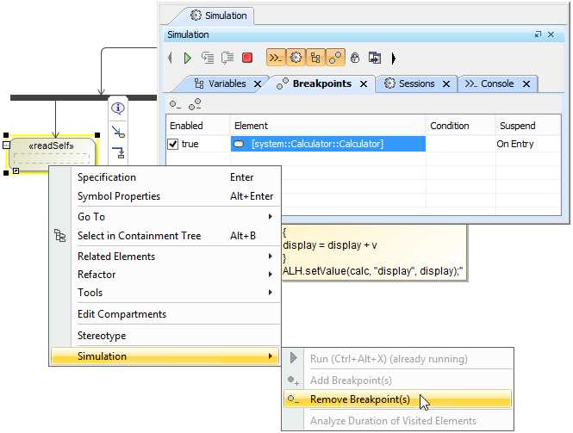The height and width of the screenshot is (433, 573).
Task: Toggle the Breakpoints panel toolbar button
Action: tap(335, 58)
